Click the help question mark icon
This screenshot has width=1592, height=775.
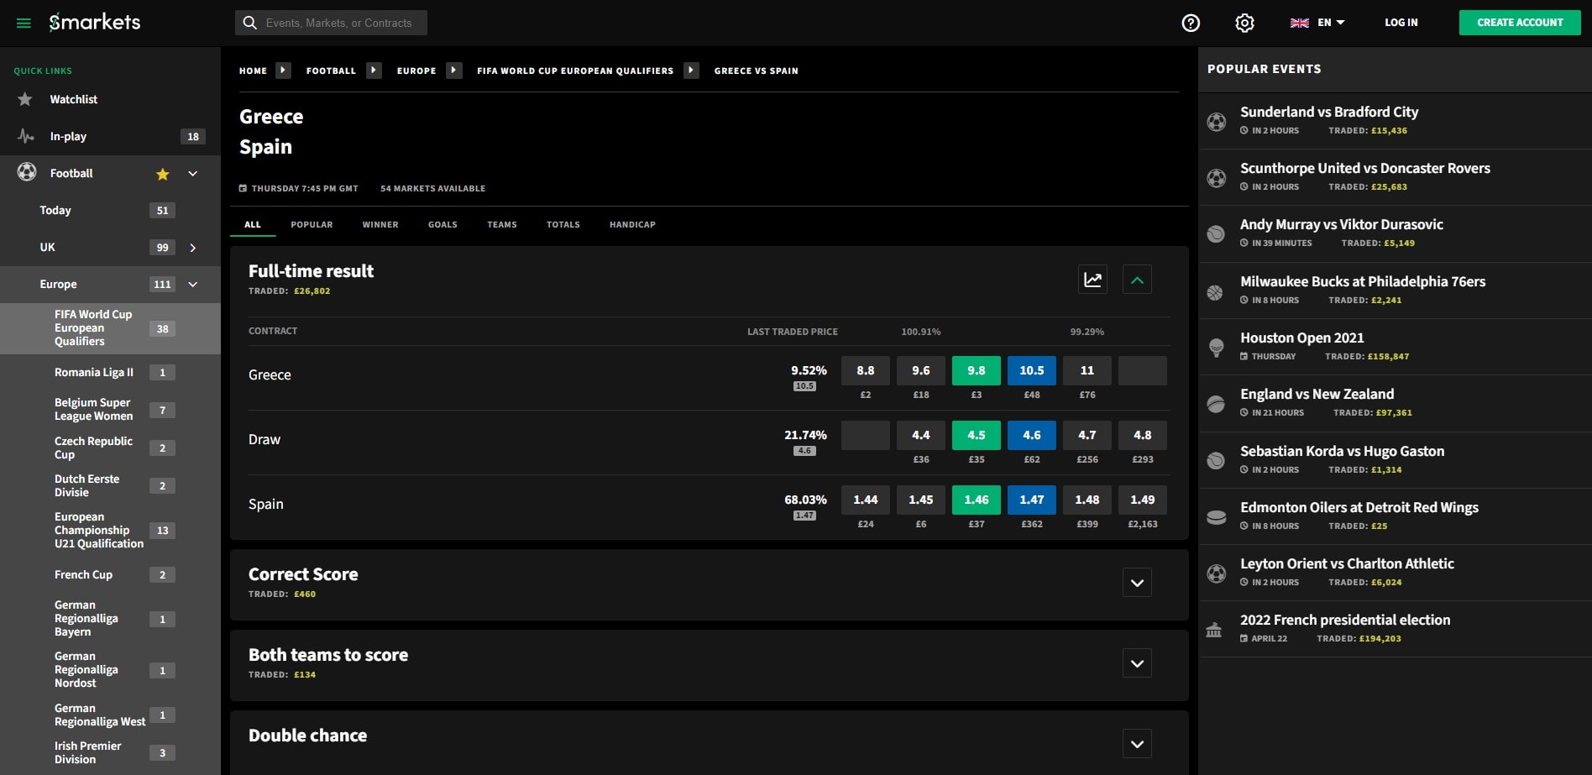(1191, 23)
